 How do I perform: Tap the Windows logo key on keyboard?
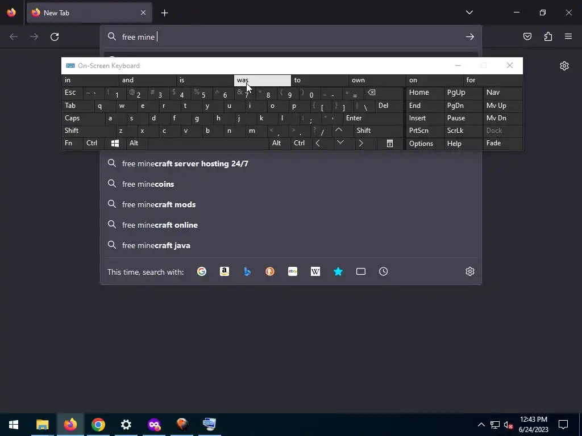click(x=115, y=143)
